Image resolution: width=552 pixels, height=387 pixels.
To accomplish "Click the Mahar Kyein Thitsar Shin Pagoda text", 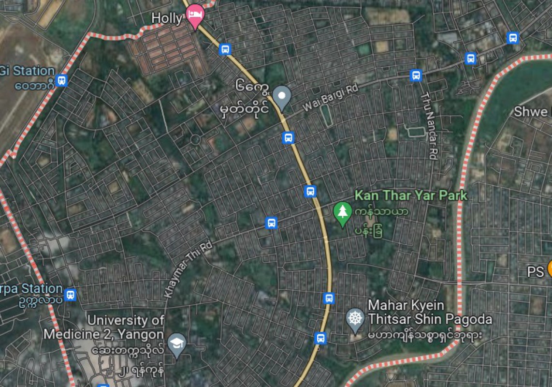I will coord(430,313).
